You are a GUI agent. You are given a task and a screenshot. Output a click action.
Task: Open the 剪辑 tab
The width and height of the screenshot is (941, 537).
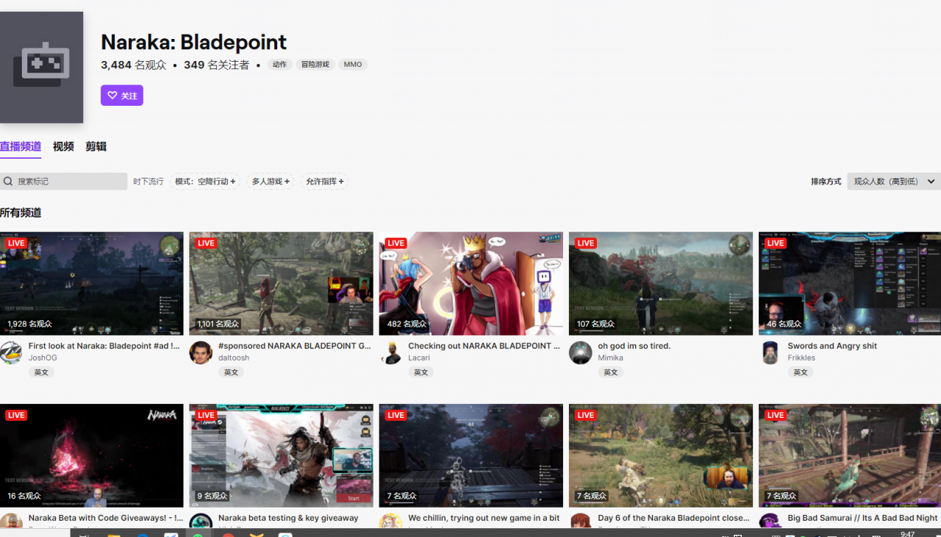(96, 146)
